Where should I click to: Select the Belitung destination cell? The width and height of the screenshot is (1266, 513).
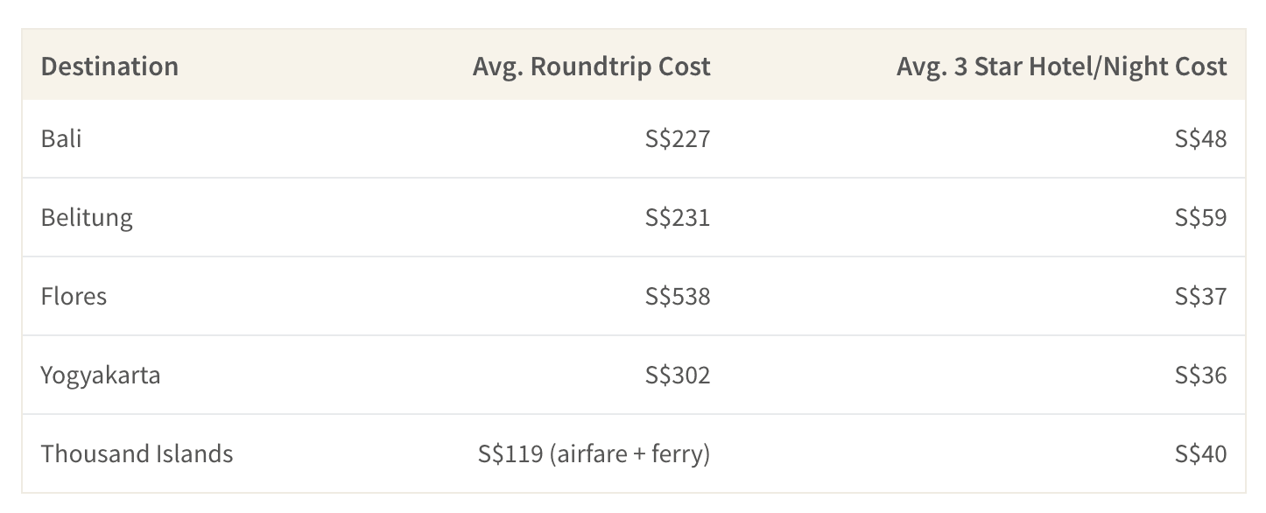pos(87,218)
